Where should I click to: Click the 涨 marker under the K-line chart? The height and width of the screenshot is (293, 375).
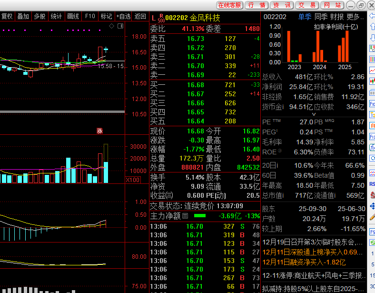(99, 131)
